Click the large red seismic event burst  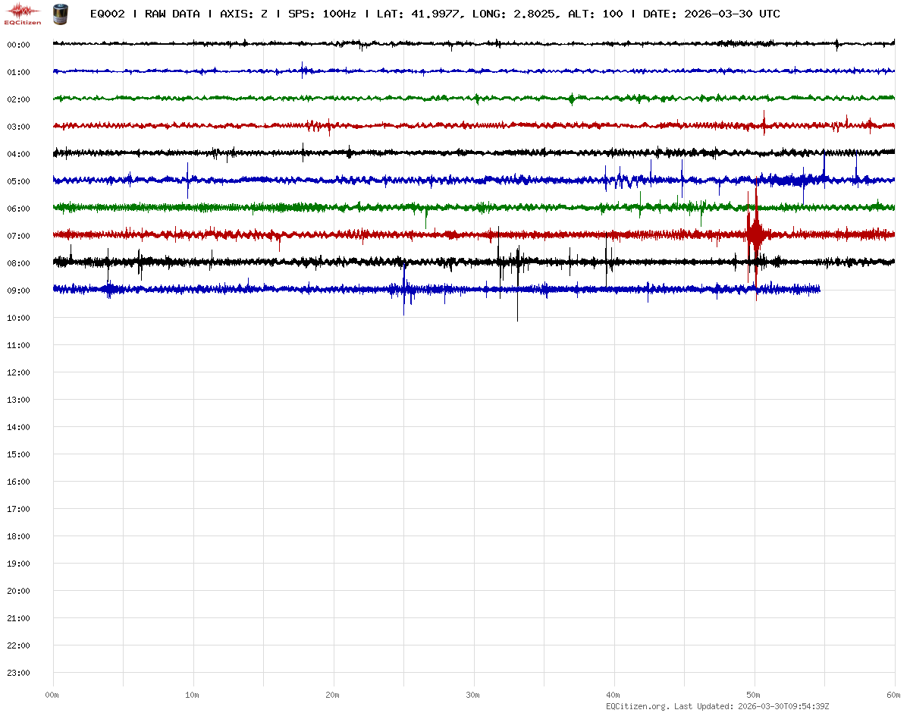tap(755, 233)
